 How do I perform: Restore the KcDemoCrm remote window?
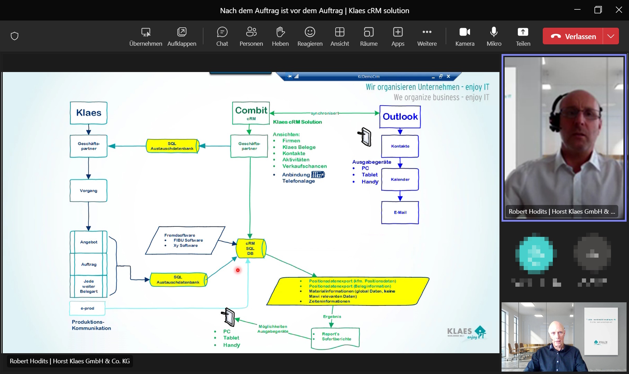(x=441, y=77)
